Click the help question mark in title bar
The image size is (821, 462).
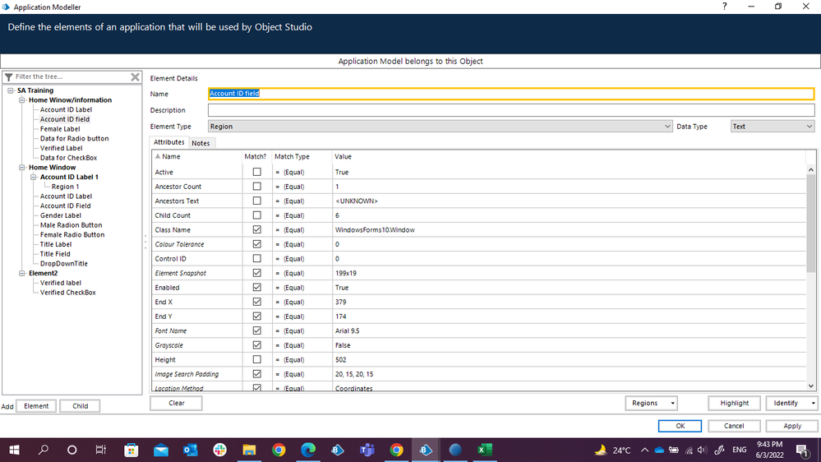(724, 7)
